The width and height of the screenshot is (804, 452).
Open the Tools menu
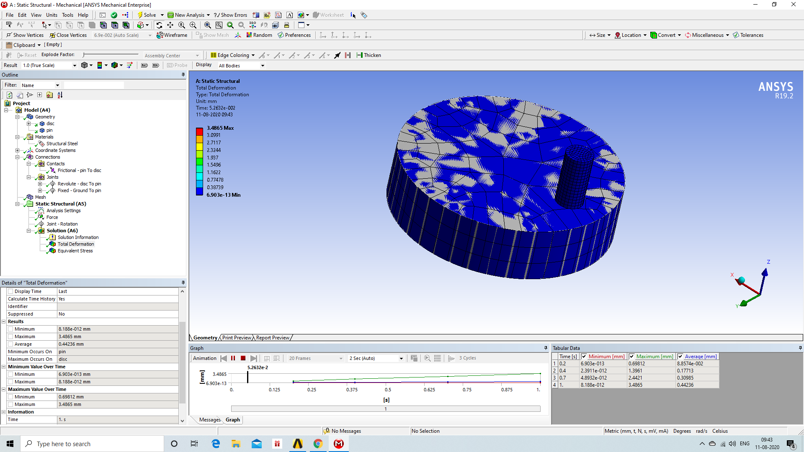67,15
